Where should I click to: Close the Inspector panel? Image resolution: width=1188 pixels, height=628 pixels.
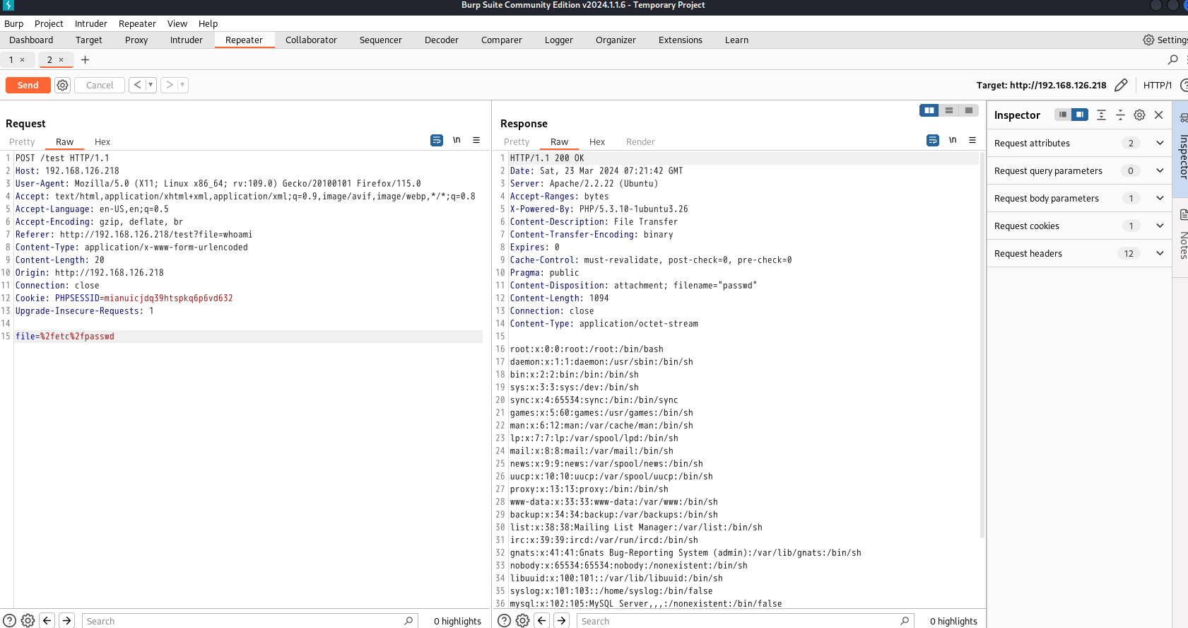click(1158, 115)
